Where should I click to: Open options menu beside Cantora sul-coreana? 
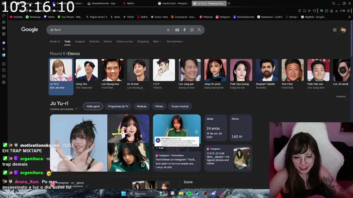pos(76,109)
